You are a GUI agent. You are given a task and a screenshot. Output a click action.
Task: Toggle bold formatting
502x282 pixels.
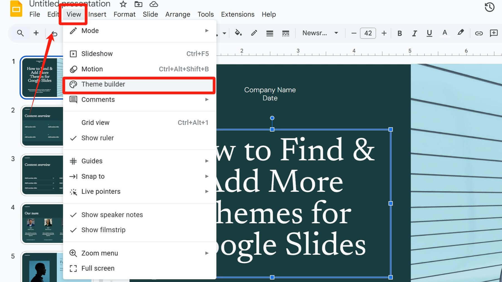pyautogui.click(x=399, y=33)
